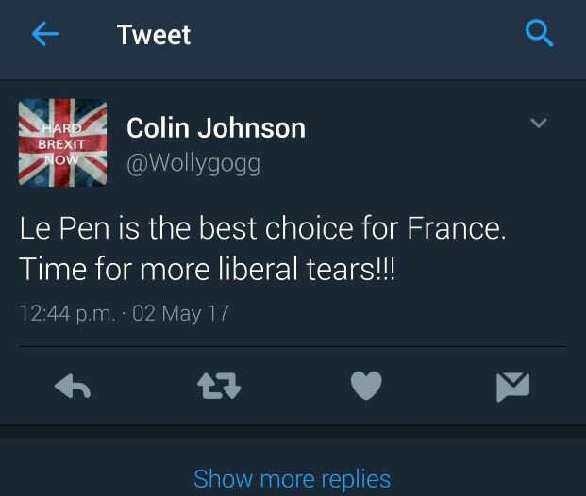Tap the @Wollygogg handle
The image size is (586, 496).
click(x=193, y=163)
